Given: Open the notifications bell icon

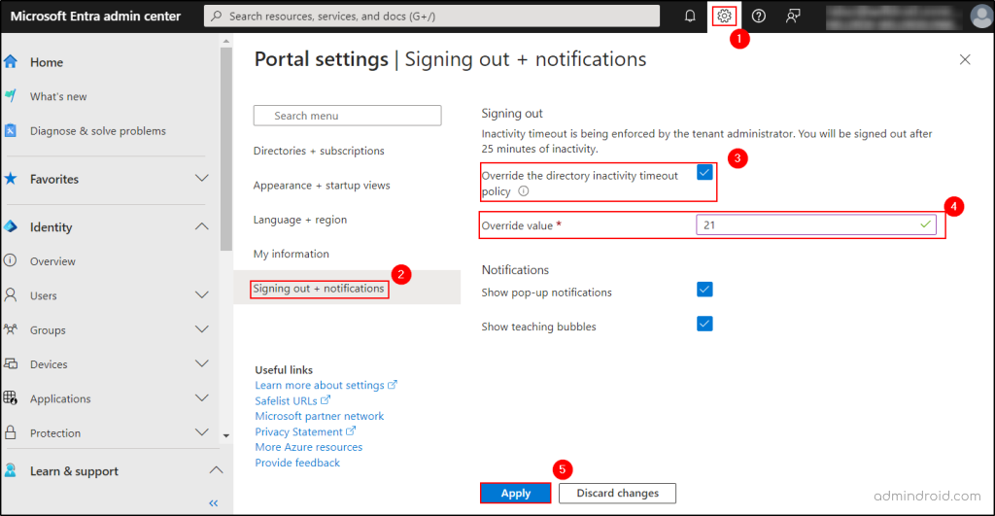Looking at the screenshot, I should tap(690, 16).
